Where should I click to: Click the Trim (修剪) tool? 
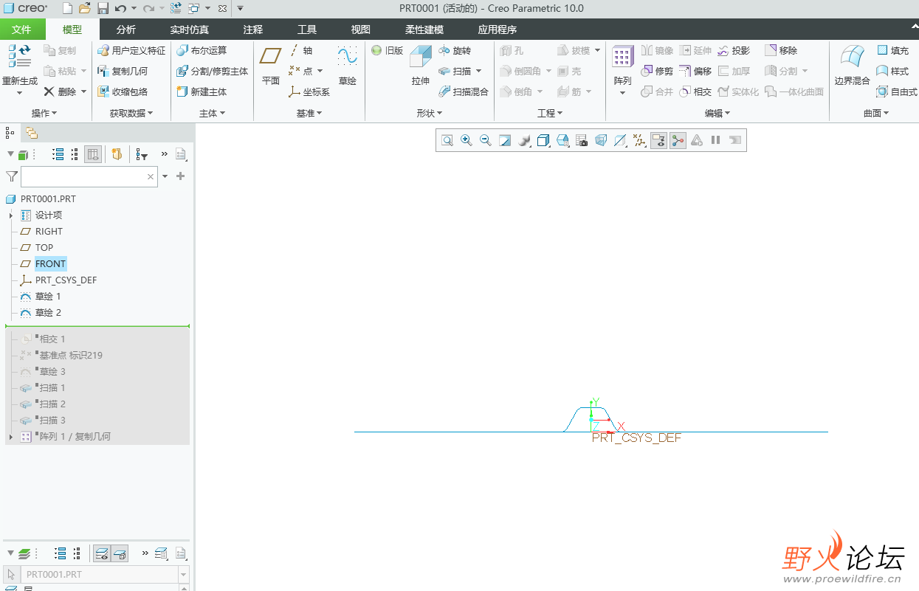point(656,71)
